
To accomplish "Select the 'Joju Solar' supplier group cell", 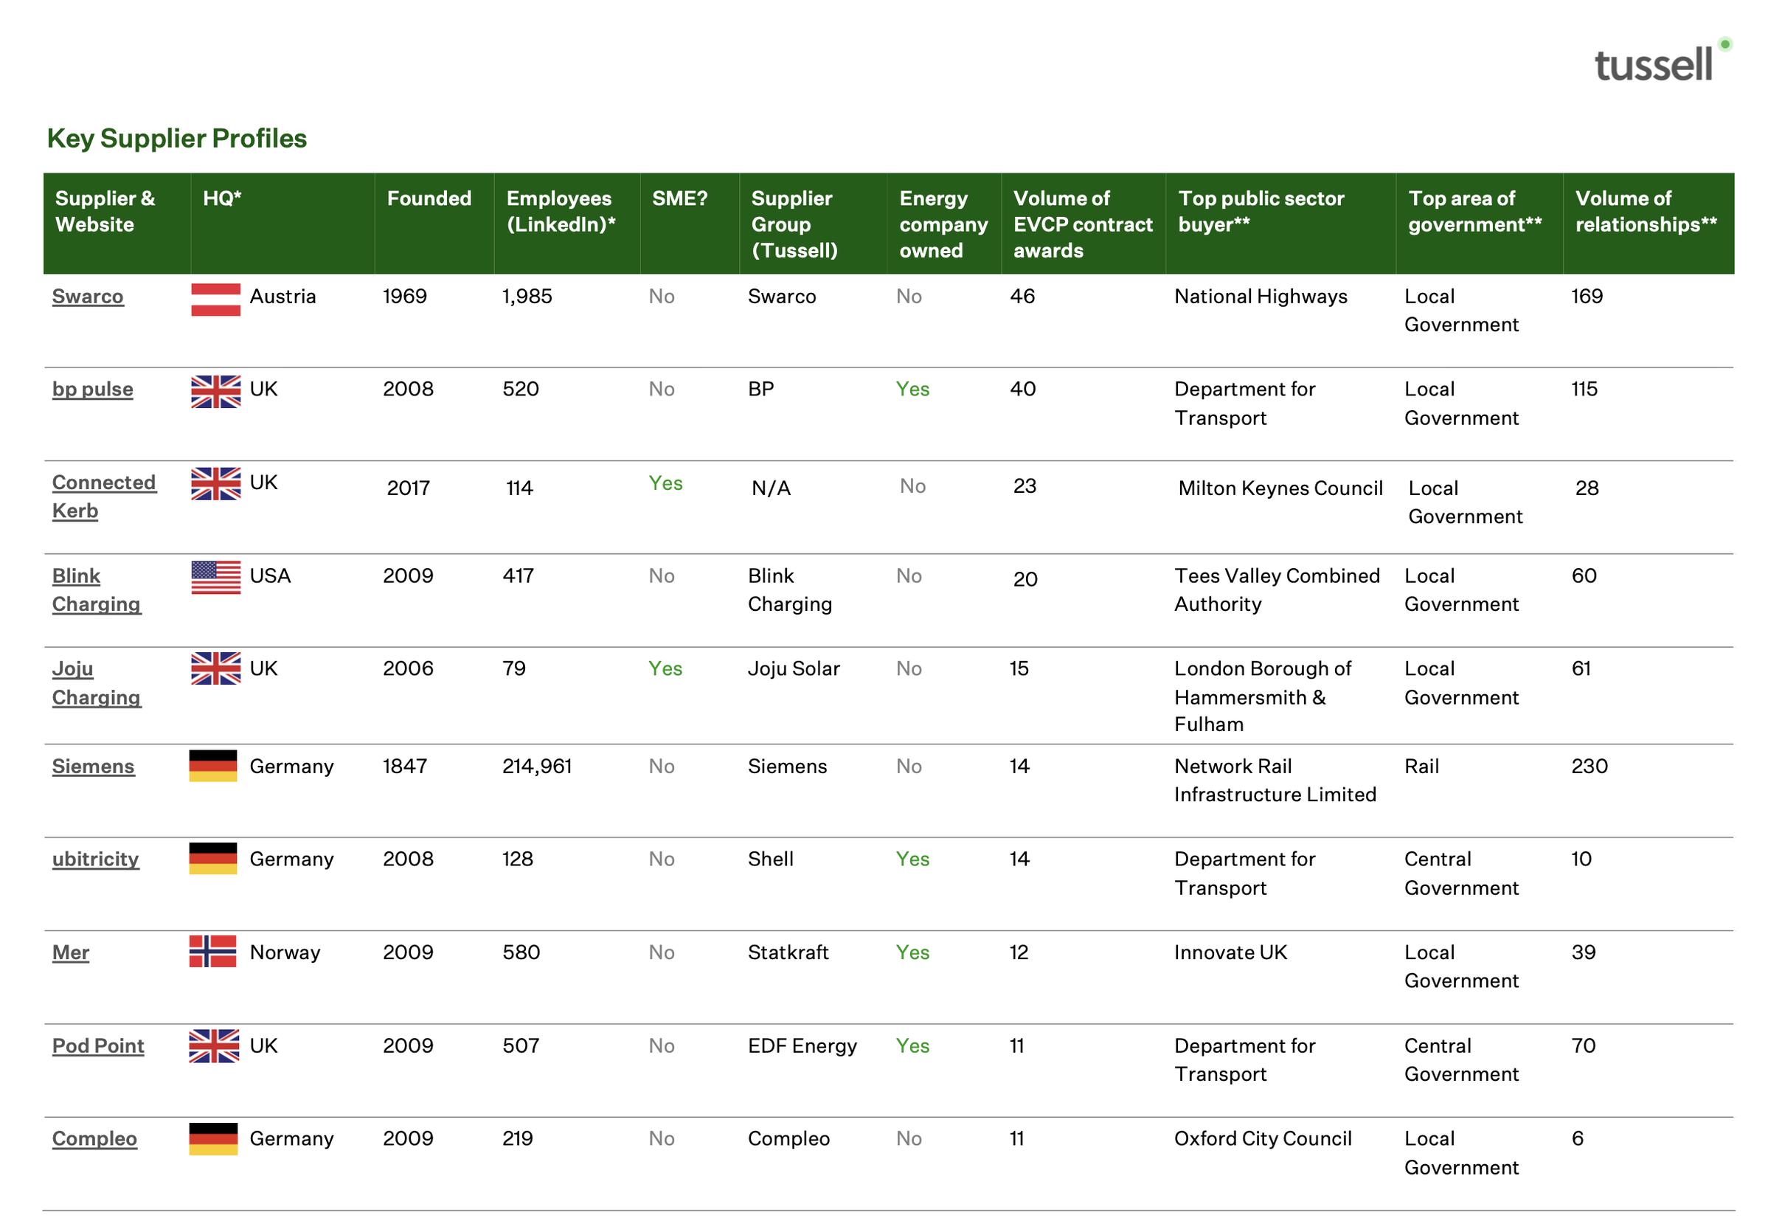I will [794, 669].
